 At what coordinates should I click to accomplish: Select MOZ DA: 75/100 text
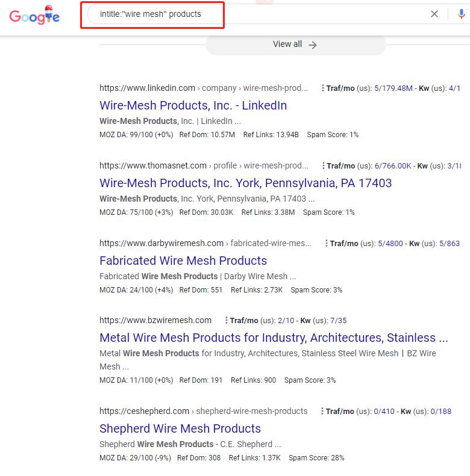[x=136, y=212]
